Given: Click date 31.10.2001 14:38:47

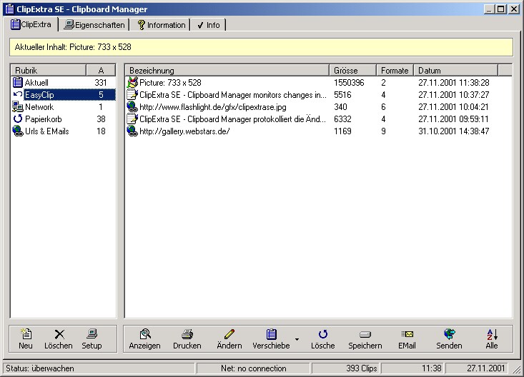Looking at the screenshot, I should pos(454,131).
